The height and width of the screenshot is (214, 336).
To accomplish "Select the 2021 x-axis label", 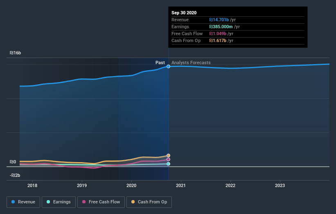I will 181,185.
